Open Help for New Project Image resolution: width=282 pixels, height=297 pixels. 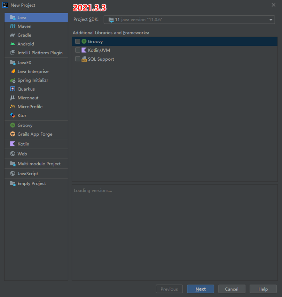point(263,289)
